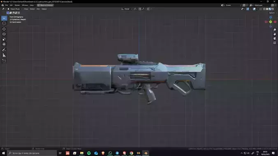Open the viewport Select menu

click(x=32, y=9)
